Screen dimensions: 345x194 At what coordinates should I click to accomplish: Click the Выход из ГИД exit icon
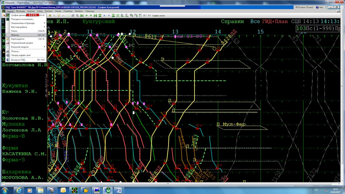[8, 60]
